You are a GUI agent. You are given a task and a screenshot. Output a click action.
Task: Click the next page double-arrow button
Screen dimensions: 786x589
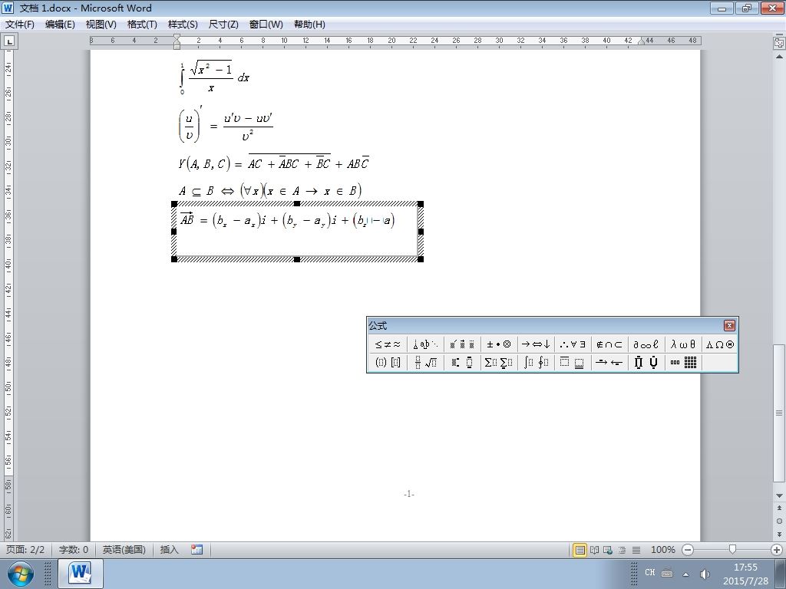[x=779, y=534]
